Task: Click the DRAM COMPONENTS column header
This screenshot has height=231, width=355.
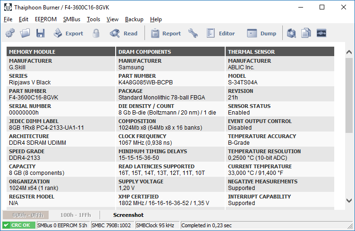Action: pyautogui.click(x=170, y=52)
